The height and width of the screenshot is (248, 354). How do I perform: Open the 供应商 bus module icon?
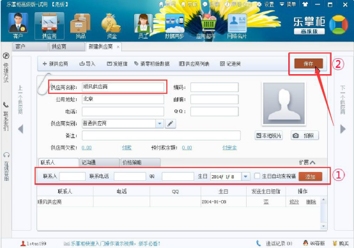49,26
